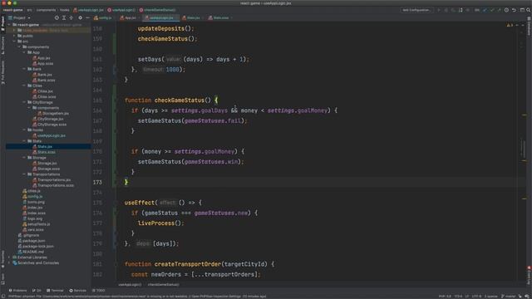Open the TODO tool window button

(99, 291)
